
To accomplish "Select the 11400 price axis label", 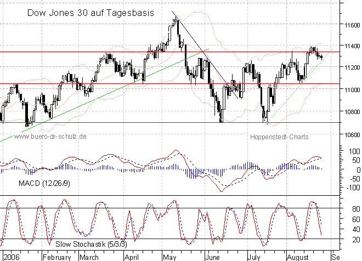I will [352, 46].
